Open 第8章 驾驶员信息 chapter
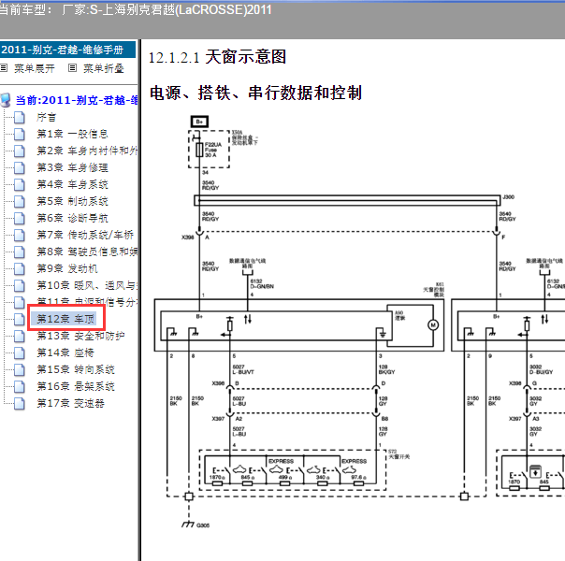Viewport: 565px width, 561px height. coord(87,252)
